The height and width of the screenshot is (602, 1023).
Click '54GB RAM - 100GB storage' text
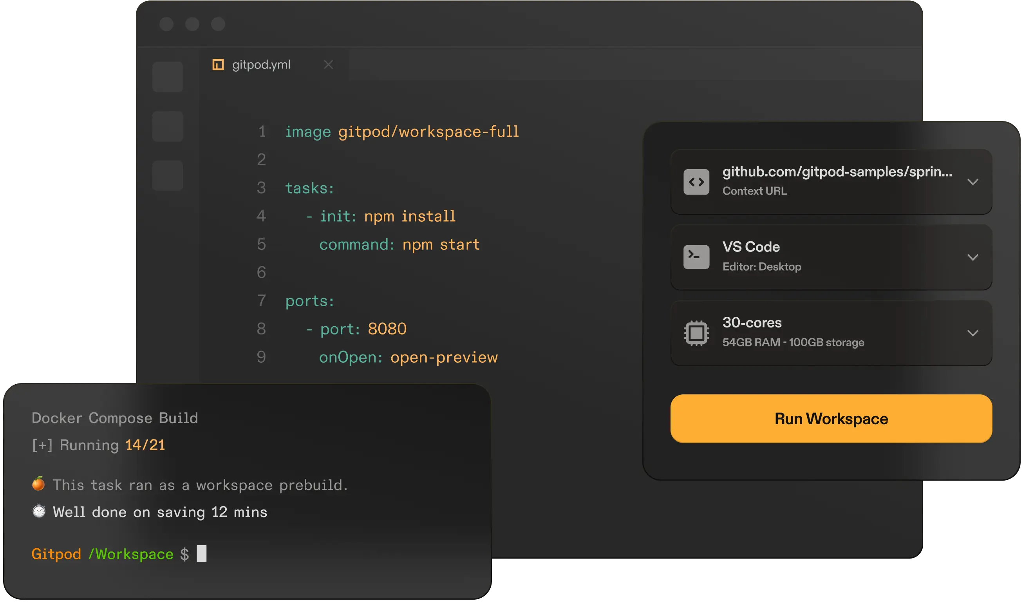pyautogui.click(x=793, y=343)
